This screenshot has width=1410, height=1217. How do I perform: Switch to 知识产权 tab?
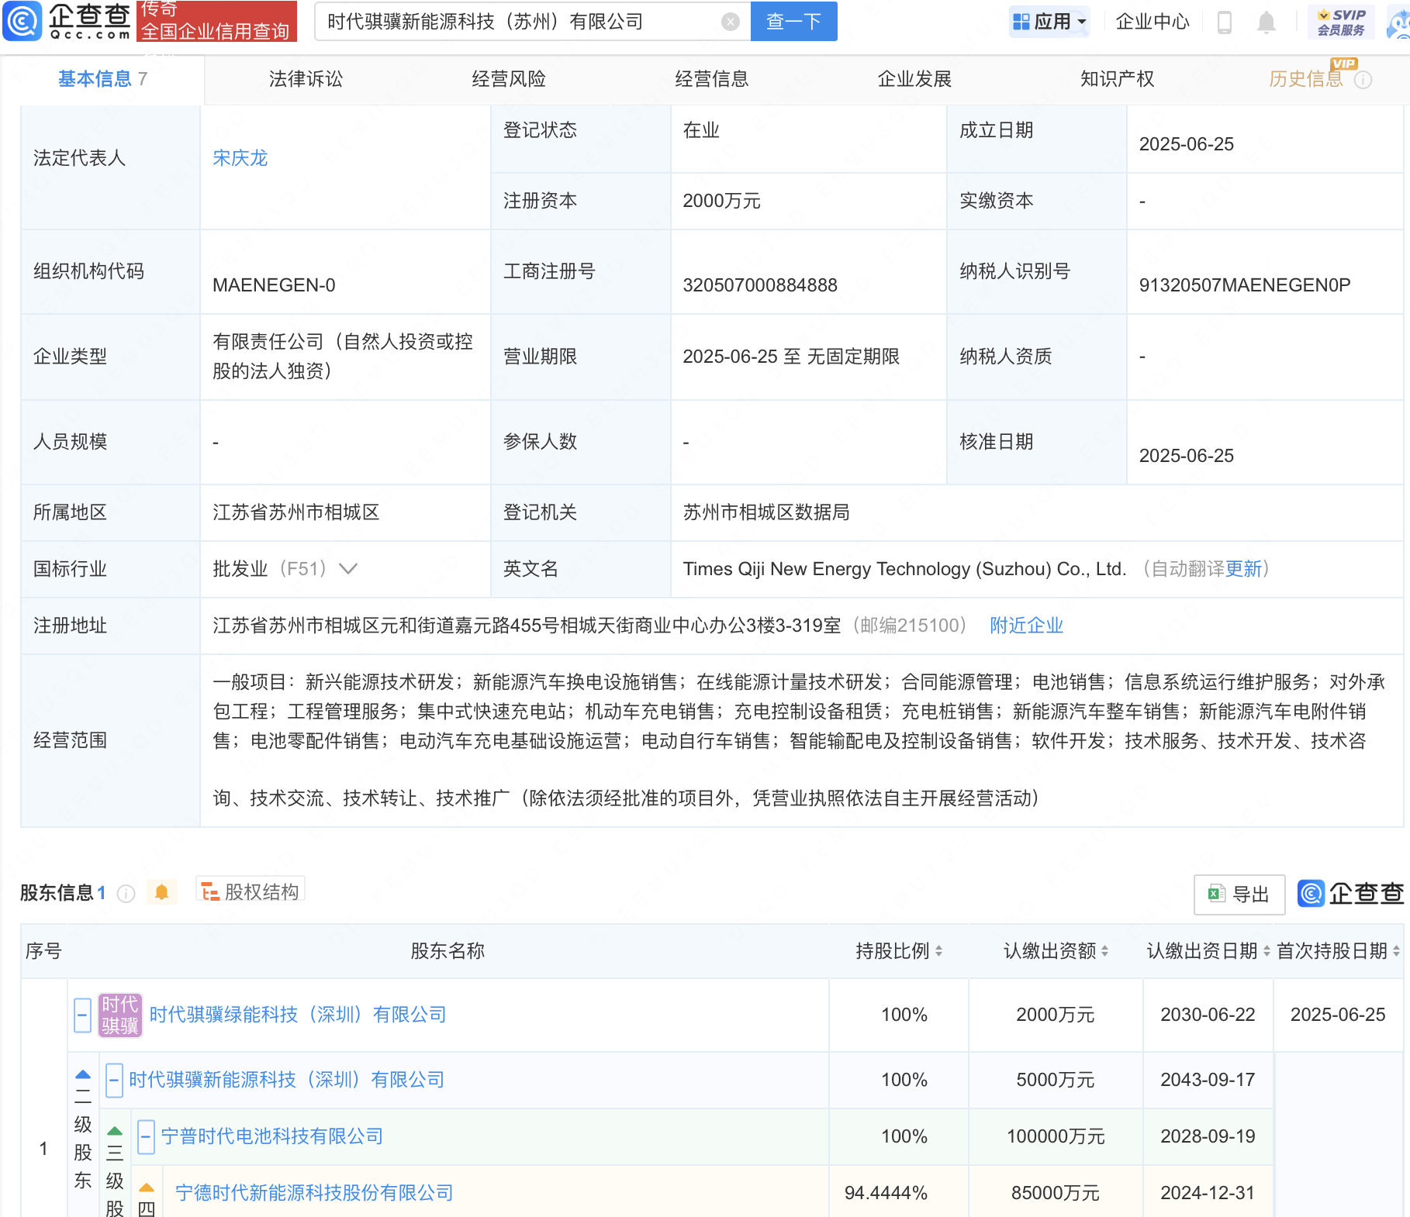point(1117,79)
